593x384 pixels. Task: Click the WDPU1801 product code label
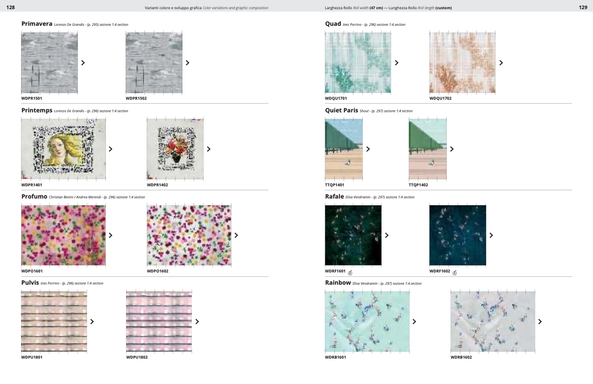[32, 357]
